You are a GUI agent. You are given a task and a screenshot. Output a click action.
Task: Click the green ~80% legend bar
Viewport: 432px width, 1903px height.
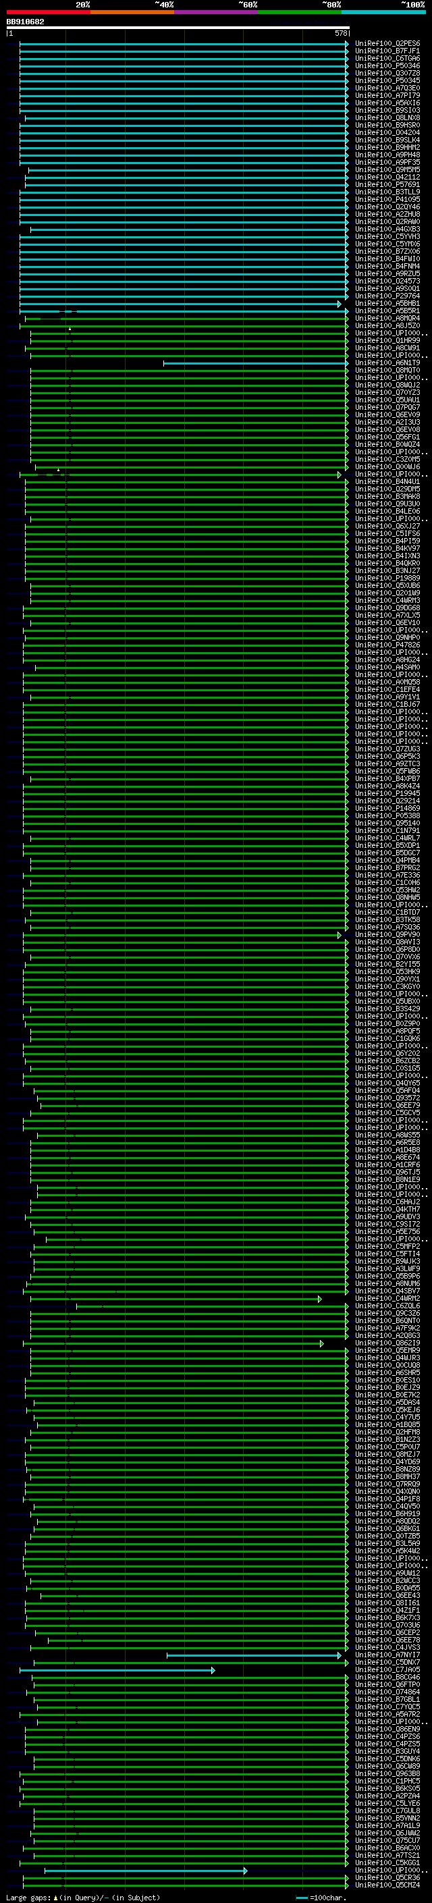point(300,12)
